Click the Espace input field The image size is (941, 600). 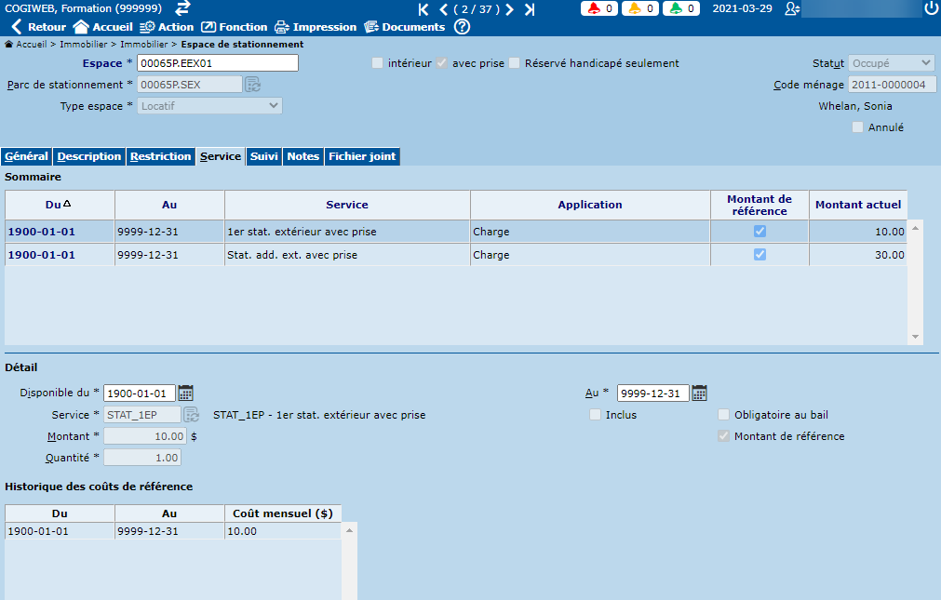click(217, 63)
